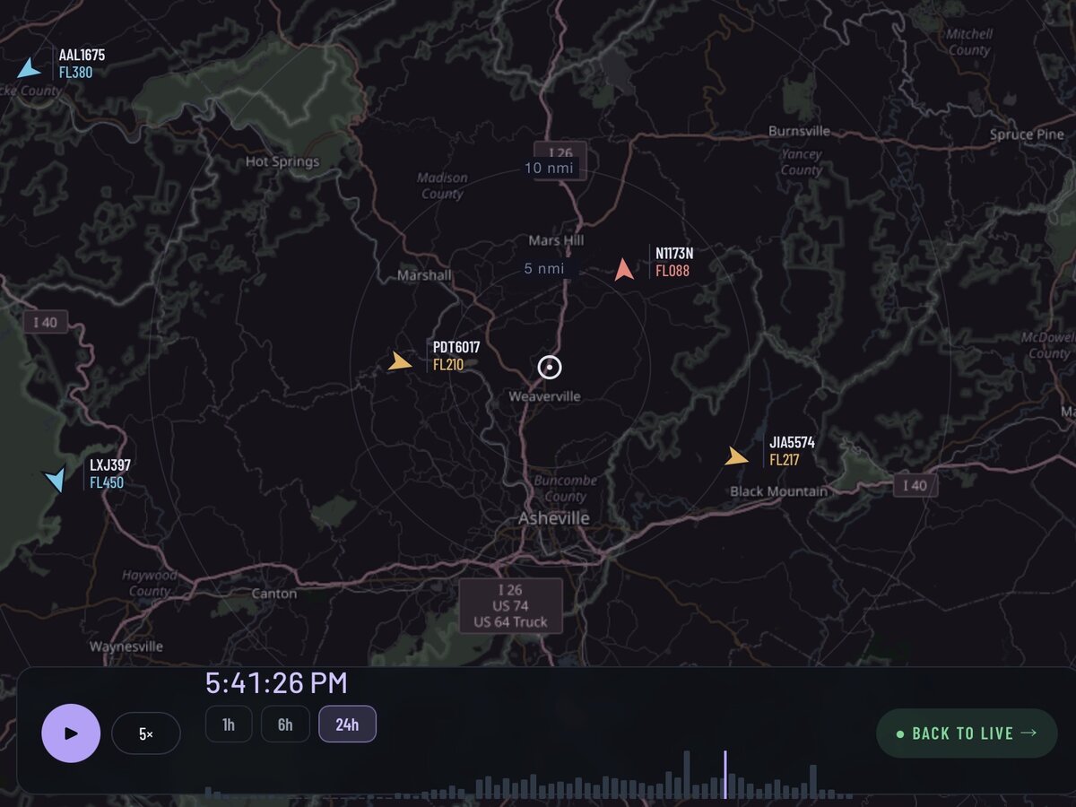
Task: Select the N1173N red aircraft icon
Action: tap(624, 268)
